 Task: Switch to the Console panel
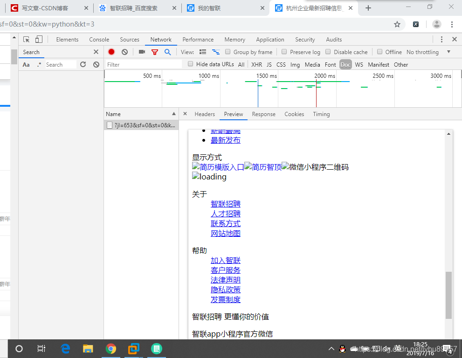99,40
